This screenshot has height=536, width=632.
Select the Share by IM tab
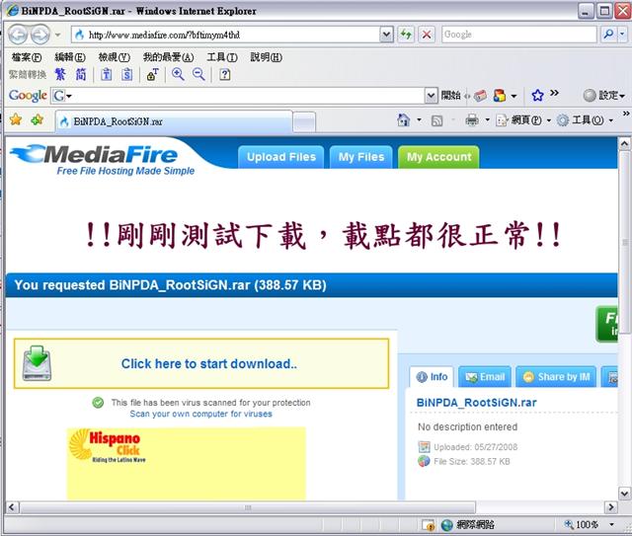556,377
